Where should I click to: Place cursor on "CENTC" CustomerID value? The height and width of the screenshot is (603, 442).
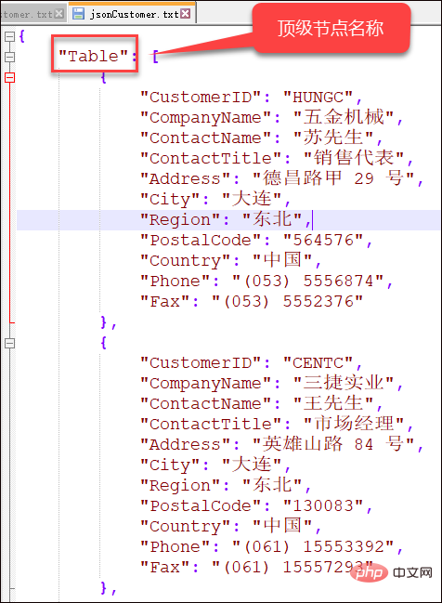[x=318, y=363]
